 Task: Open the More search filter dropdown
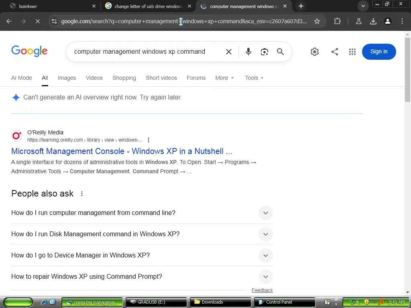pyautogui.click(x=224, y=78)
